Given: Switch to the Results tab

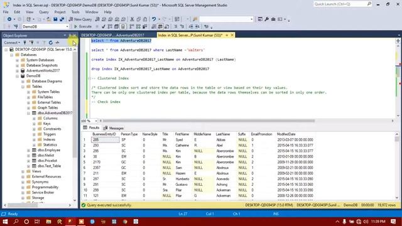Looking at the screenshot, I should pos(91,127).
